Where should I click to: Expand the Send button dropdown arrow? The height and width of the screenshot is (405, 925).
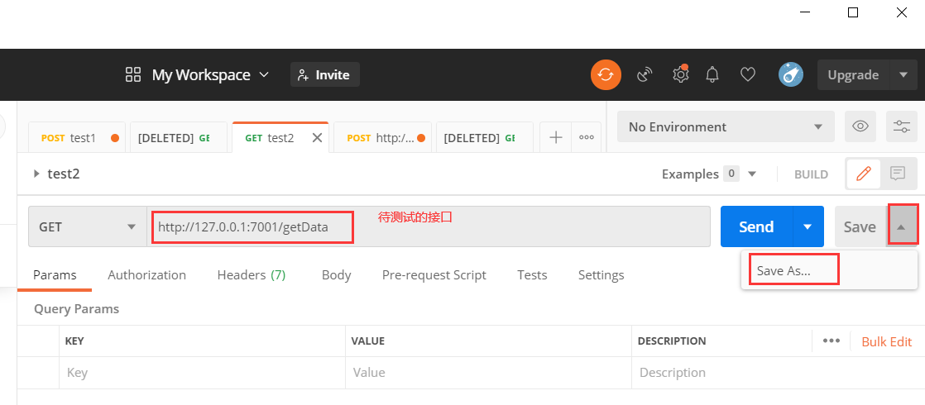808,226
